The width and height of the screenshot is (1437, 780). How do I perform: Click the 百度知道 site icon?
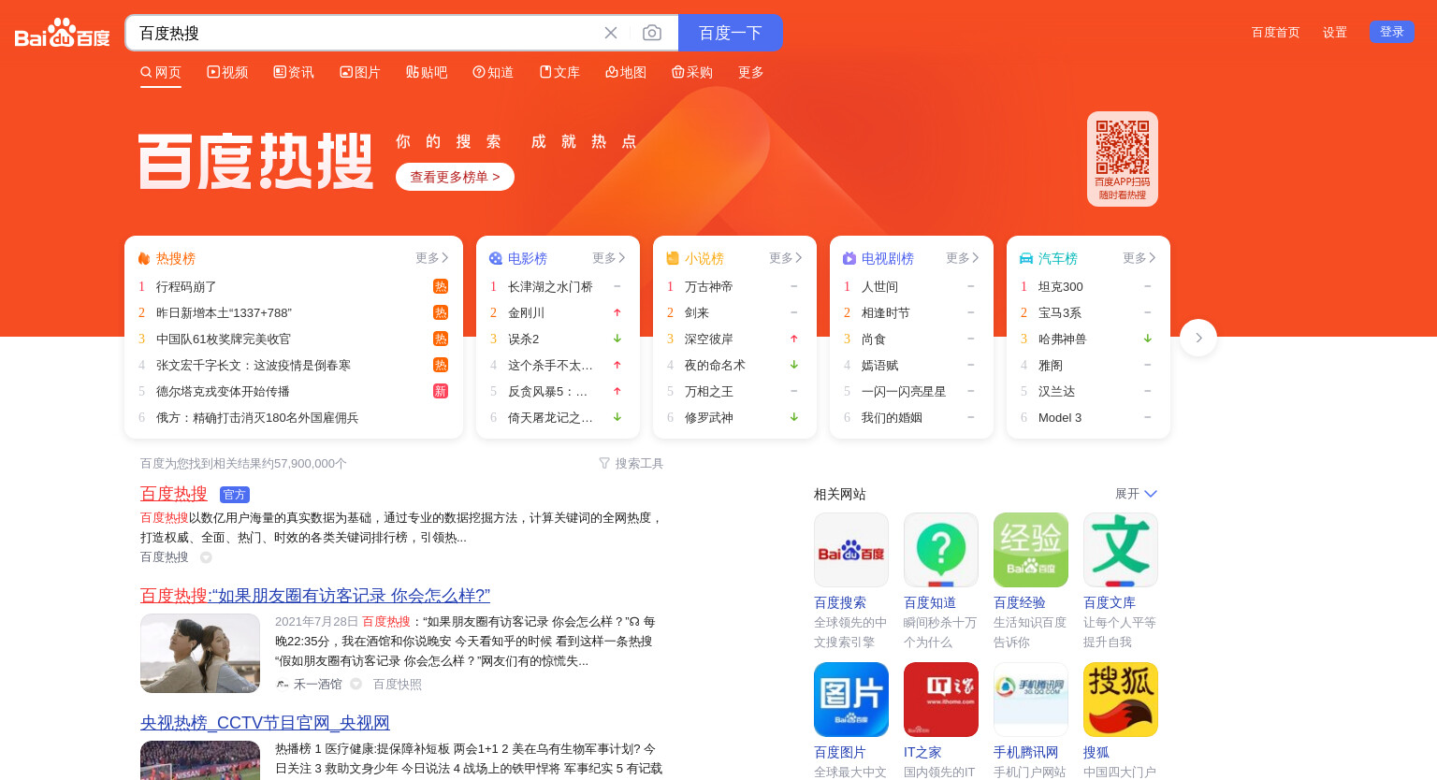[941, 550]
